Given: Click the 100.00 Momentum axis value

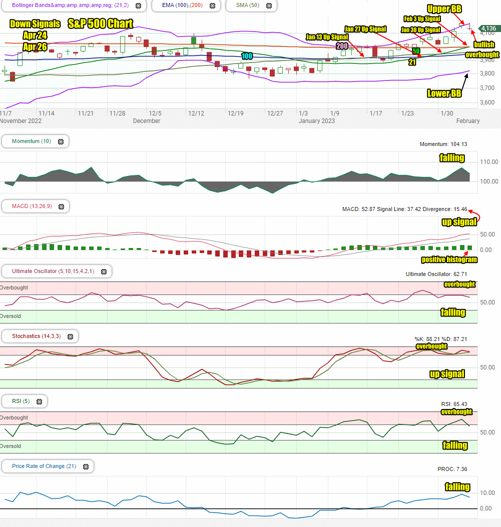Looking at the screenshot, I should pyautogui.click(x=489, y=181).
